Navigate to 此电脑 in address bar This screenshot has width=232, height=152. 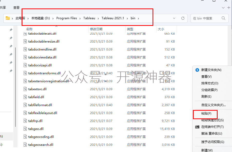pos(20,18)
